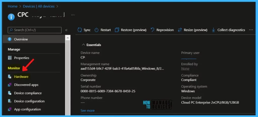Viewport: 258px width, 117px height.
Task: Open Overview in the left menu
Action: tap(34, 39)
